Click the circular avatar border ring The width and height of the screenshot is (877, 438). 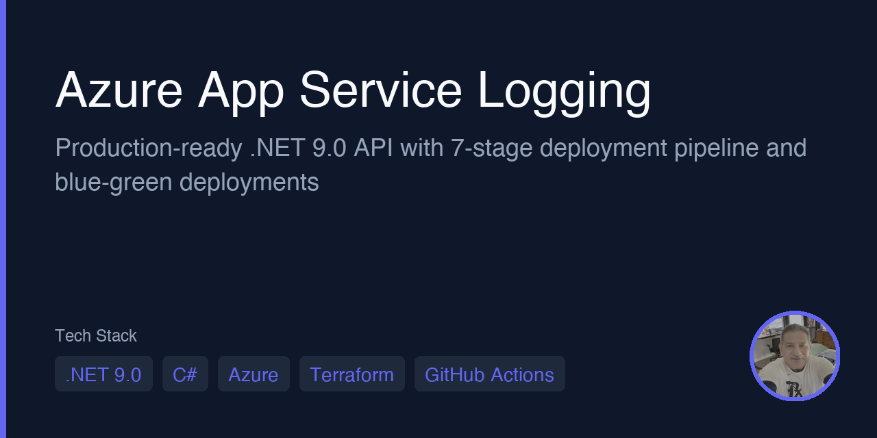click(x=794, y=313)
